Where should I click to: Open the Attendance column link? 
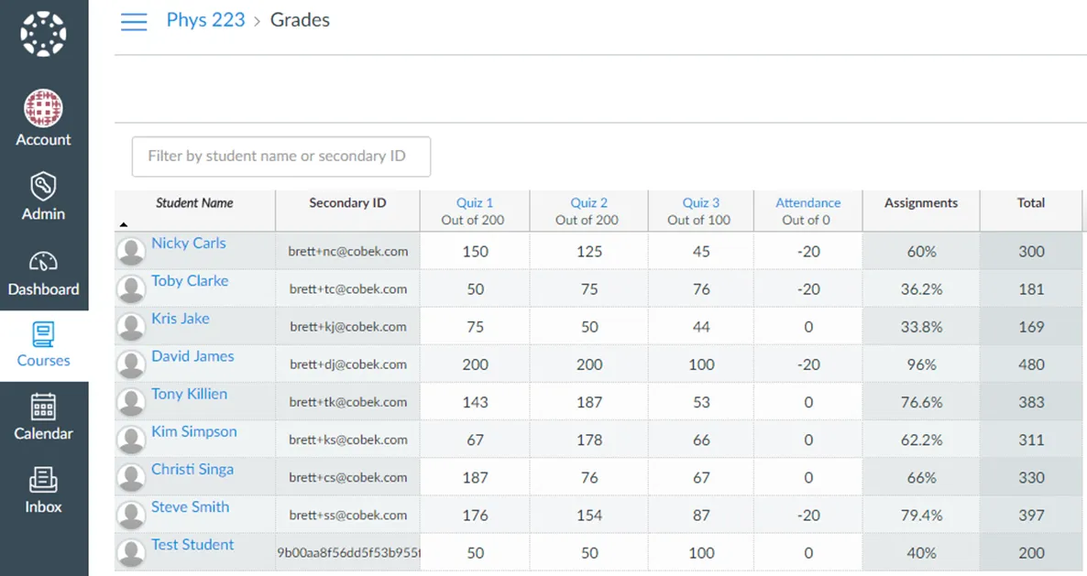click(x=807, y=203)
